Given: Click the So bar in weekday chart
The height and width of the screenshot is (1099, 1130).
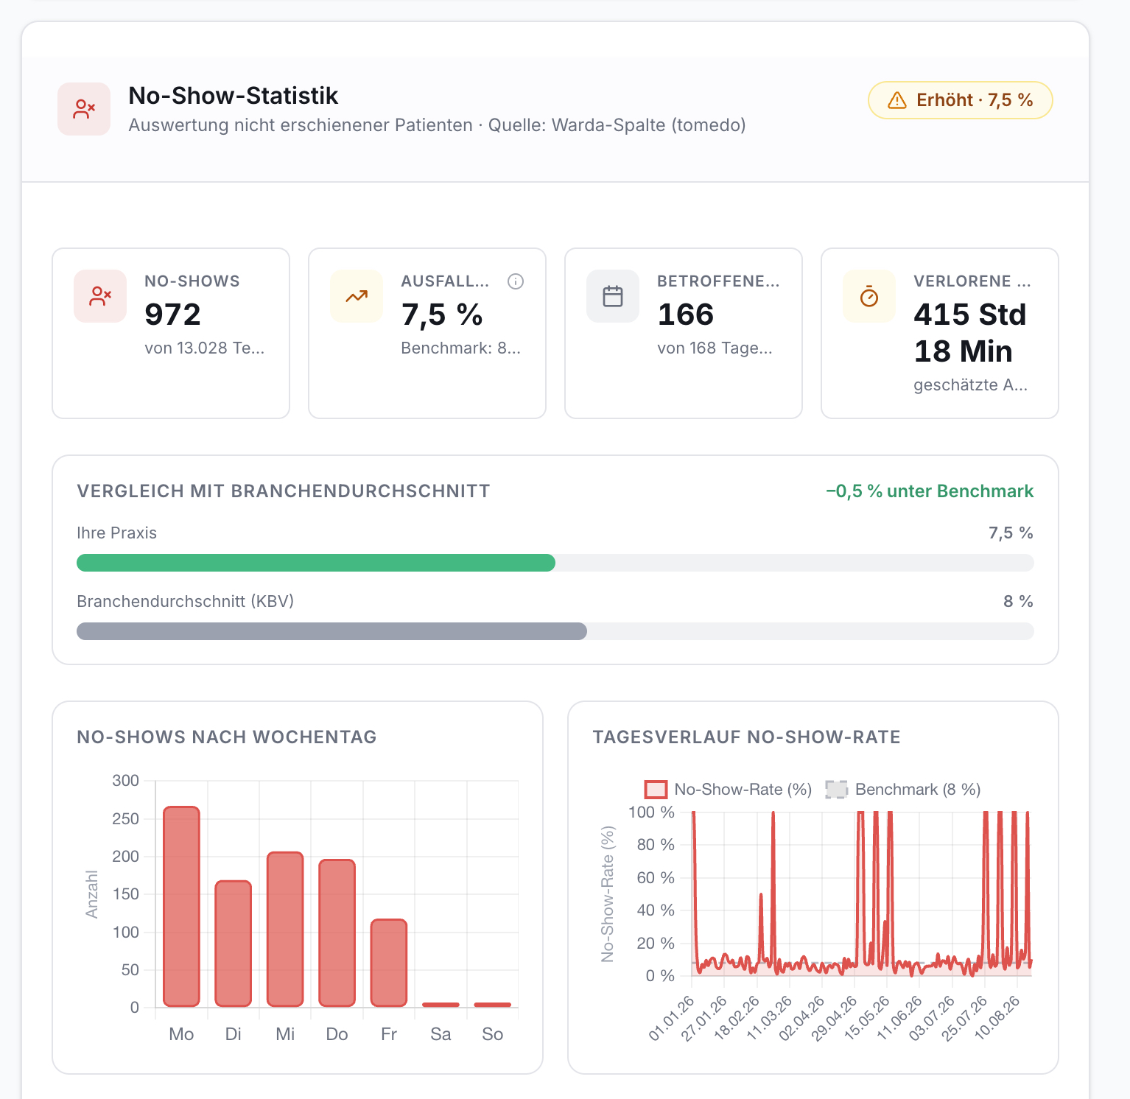Looking at the screenshot, I should (493, 1005).
